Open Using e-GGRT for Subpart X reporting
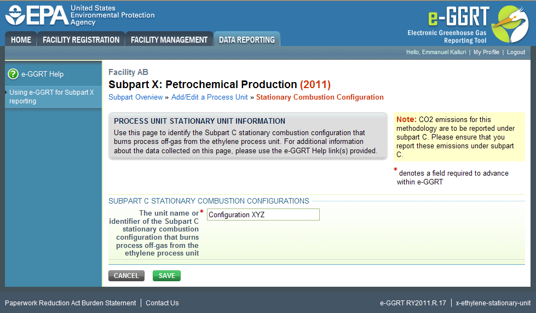The height and width of the screenshot is (313, 536). (x=51, y=97)
